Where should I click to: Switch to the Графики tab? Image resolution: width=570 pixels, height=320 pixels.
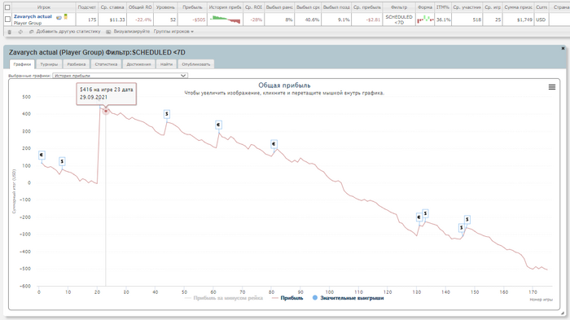pyautogui.click(x=22, y=64)
